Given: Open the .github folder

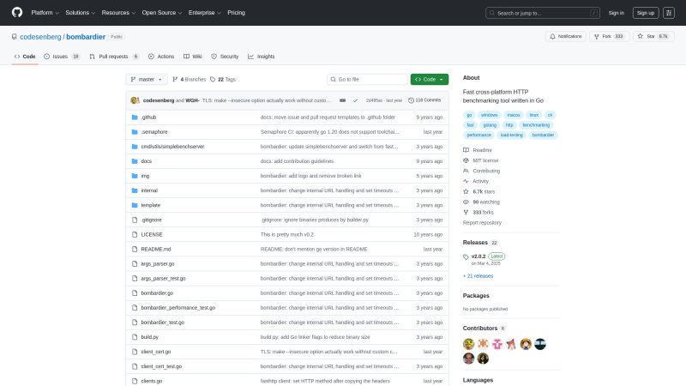Looking at the screenshot, I should coord(148,117).
